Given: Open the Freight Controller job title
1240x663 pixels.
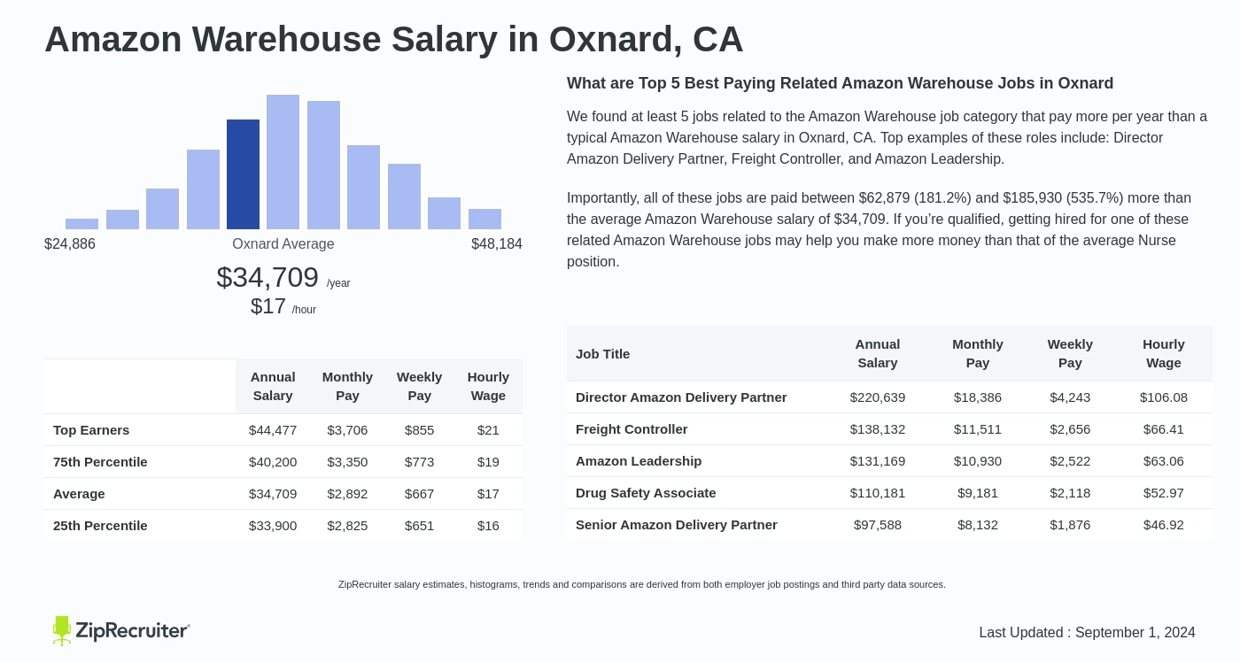Looking at the screenshot, I should tap(632, 429).
